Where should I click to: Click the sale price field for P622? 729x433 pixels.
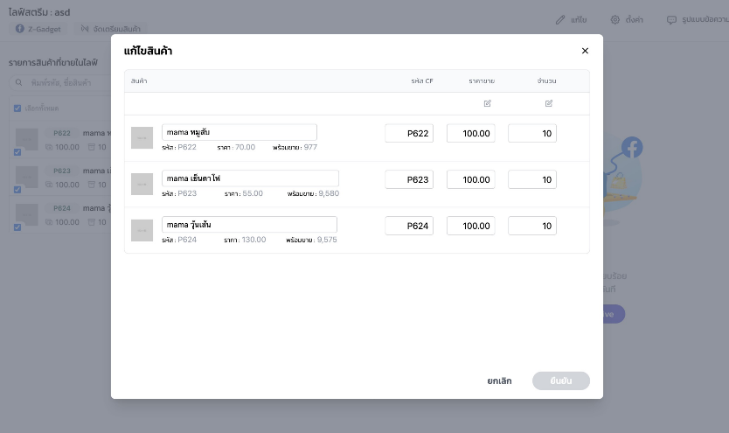[x=470, y=133]
